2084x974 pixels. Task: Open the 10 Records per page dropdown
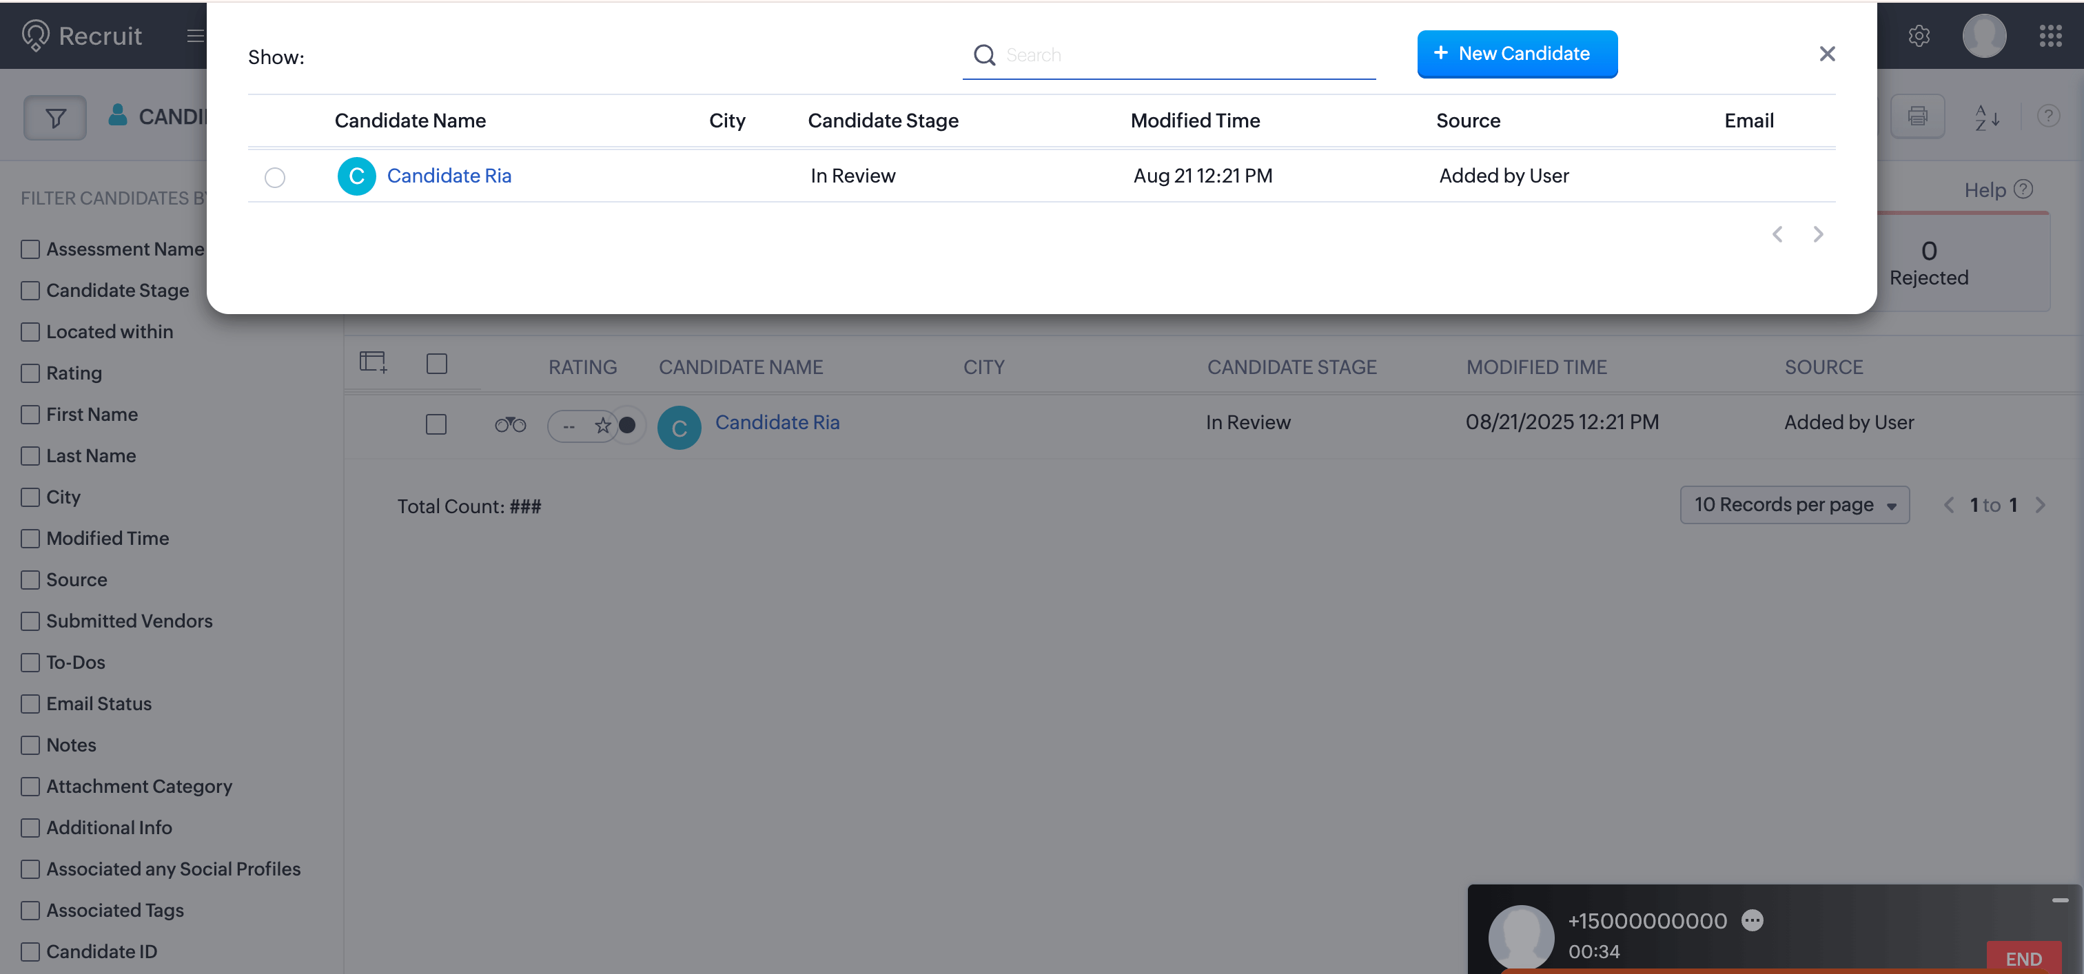(x=1794, y=504)
